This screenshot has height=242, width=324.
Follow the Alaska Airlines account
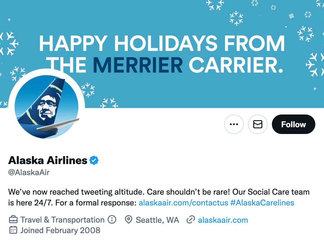[293, 124]
